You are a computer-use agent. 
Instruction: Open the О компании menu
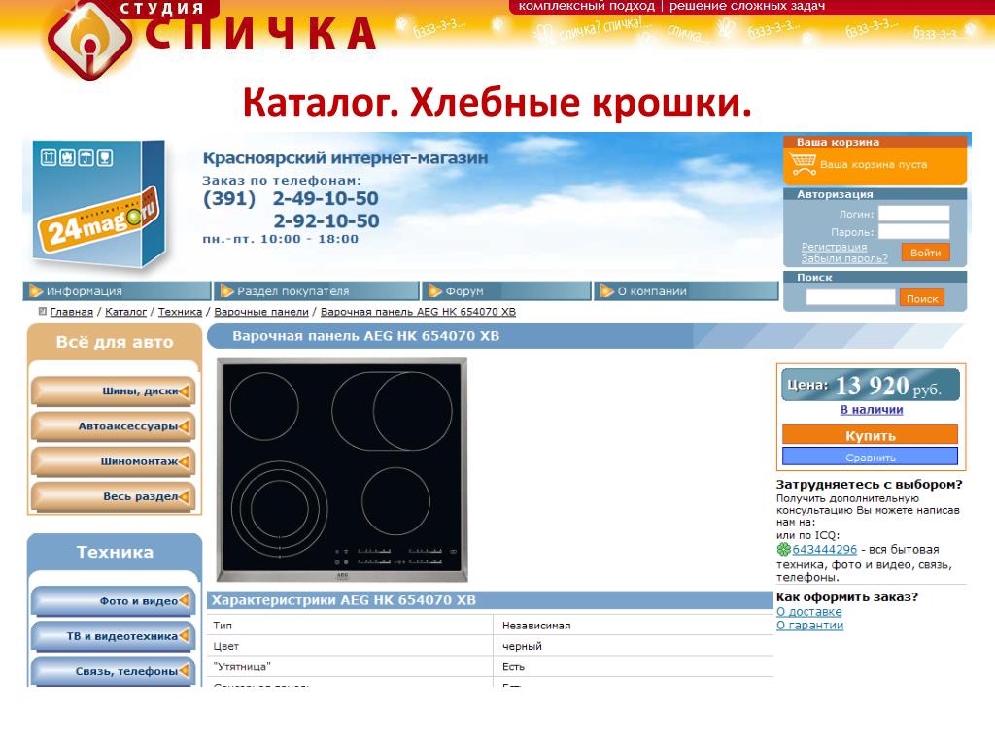(687, 291)
